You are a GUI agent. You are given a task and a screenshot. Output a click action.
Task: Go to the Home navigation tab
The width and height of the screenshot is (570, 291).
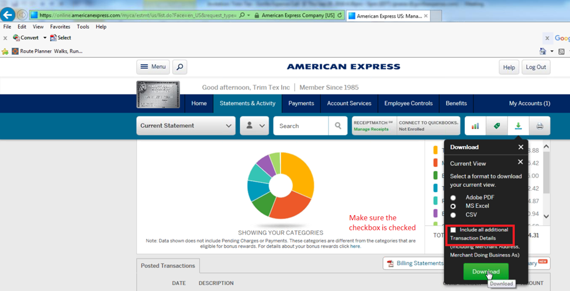pos(199,103)
